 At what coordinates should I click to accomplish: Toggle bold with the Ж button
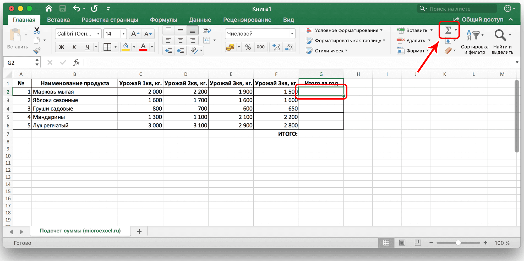[62, 47]
